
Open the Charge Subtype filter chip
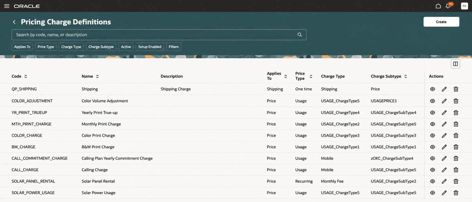tap(101, 47)
